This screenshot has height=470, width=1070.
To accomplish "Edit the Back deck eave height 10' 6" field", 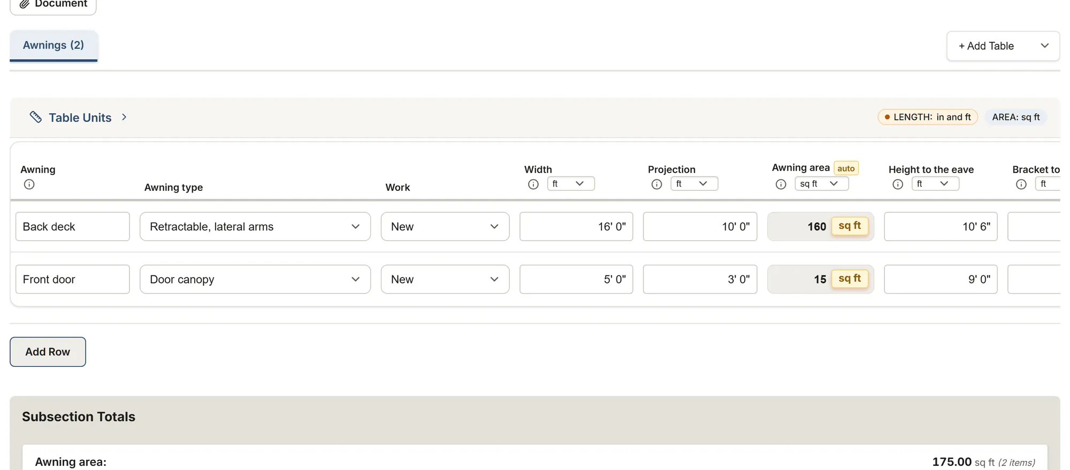I will pos(941,227).
